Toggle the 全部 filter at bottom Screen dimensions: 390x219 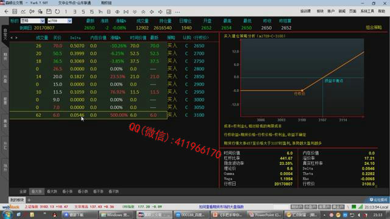[x=23, y=192]
